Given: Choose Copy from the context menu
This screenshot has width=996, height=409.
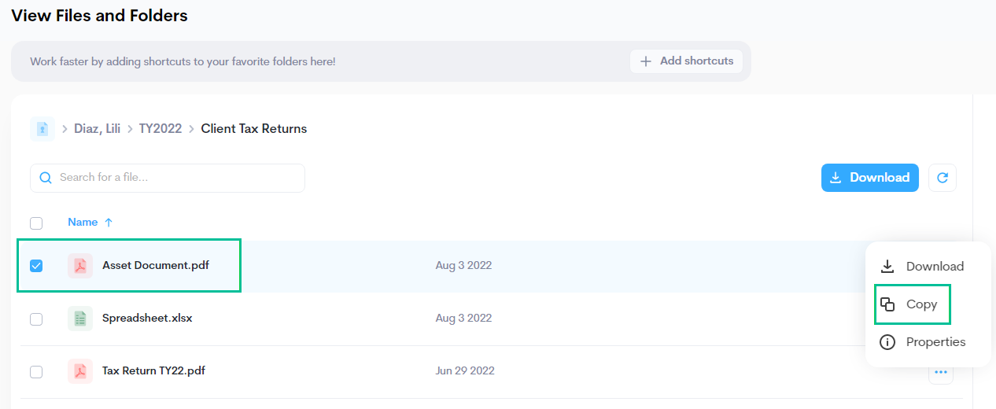Looking at the screenshot, I should [x=913, y=304].
